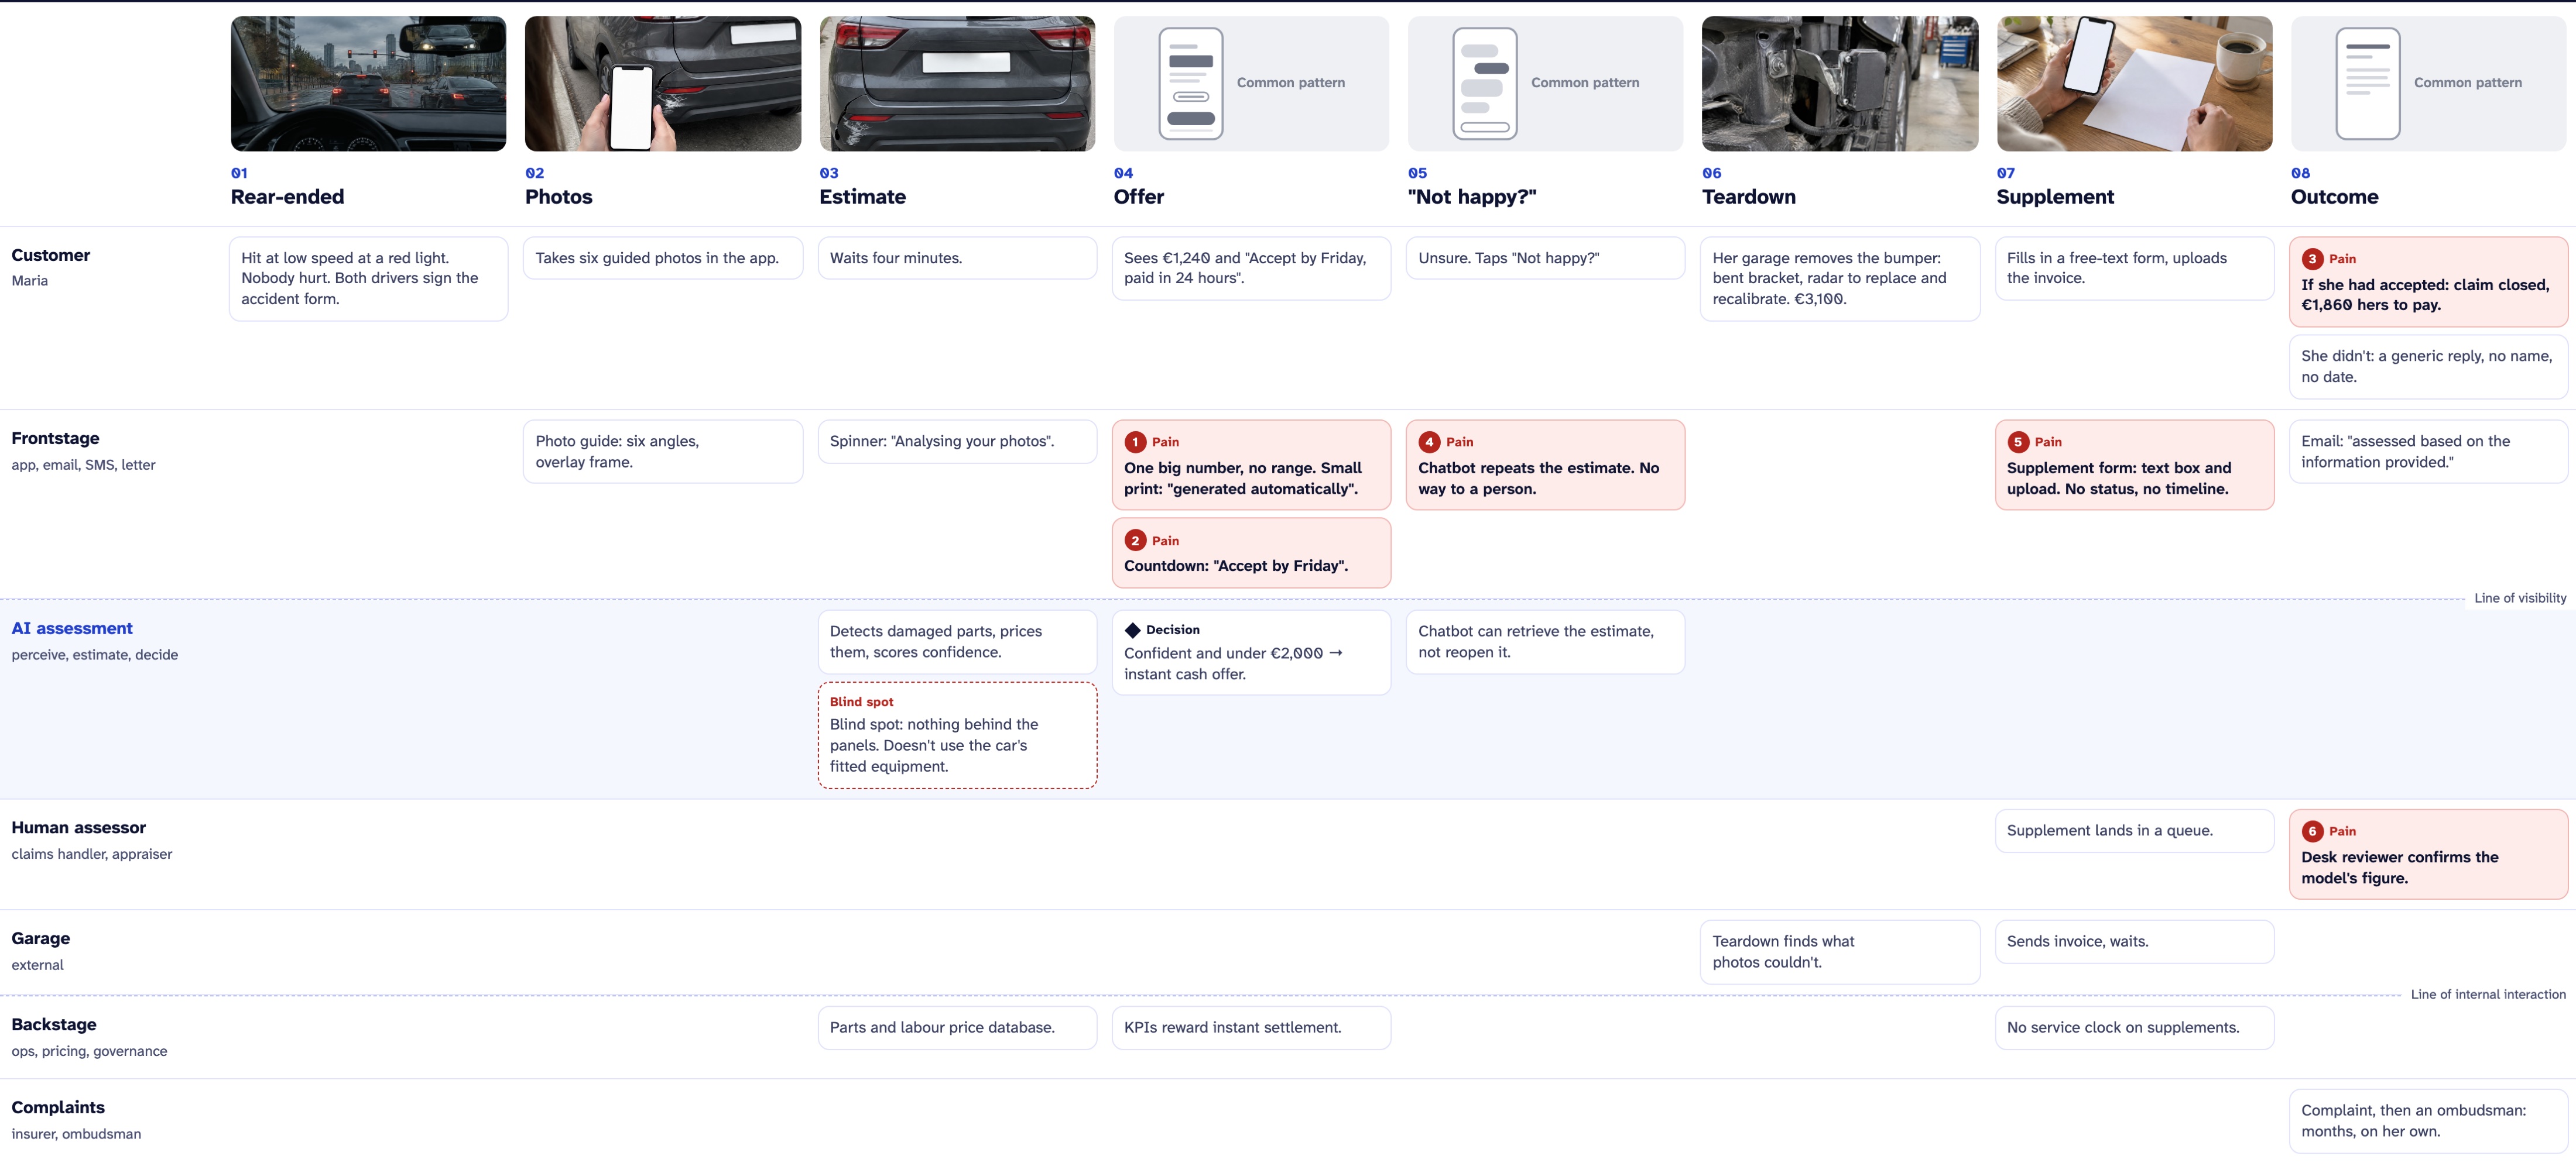Click the "Not happy?" chat wireframe icon

(x=1484, y=84)
